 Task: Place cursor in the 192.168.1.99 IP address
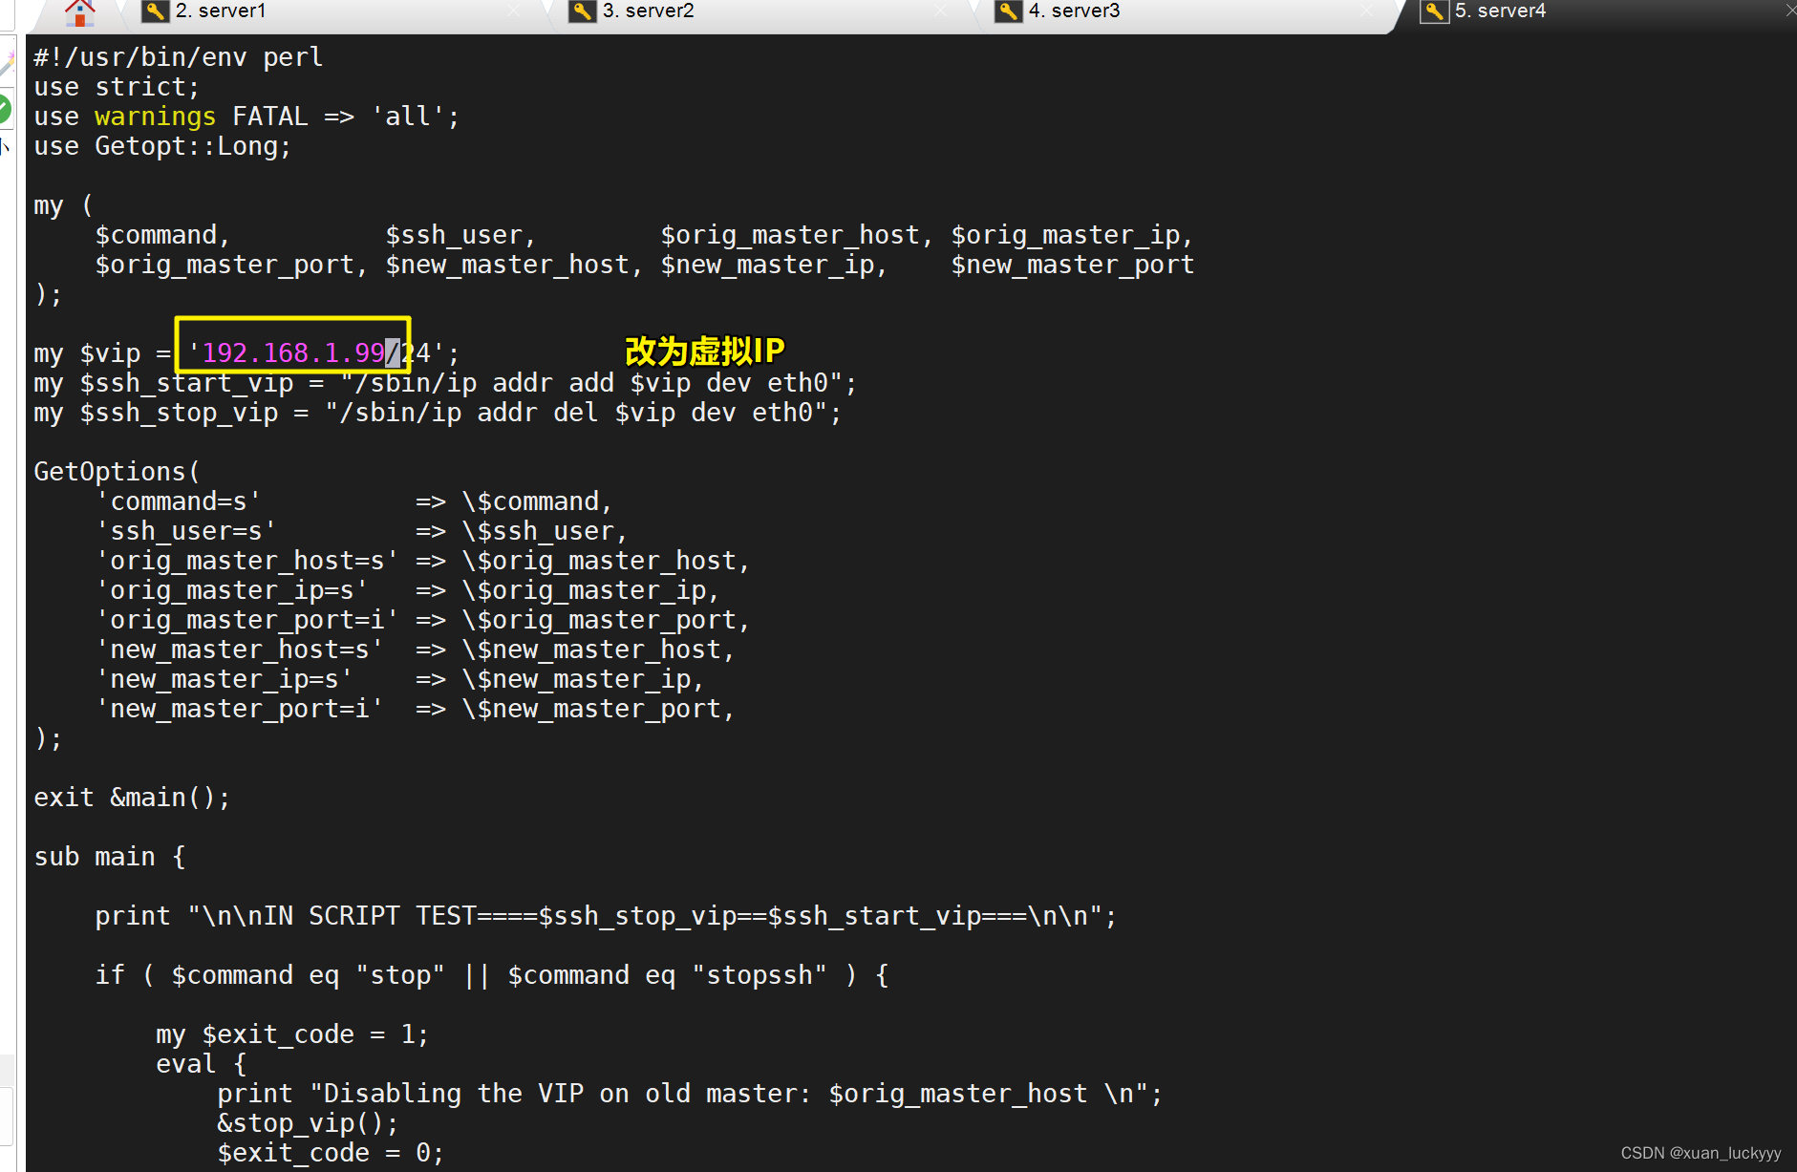click(x=293, y=353)
